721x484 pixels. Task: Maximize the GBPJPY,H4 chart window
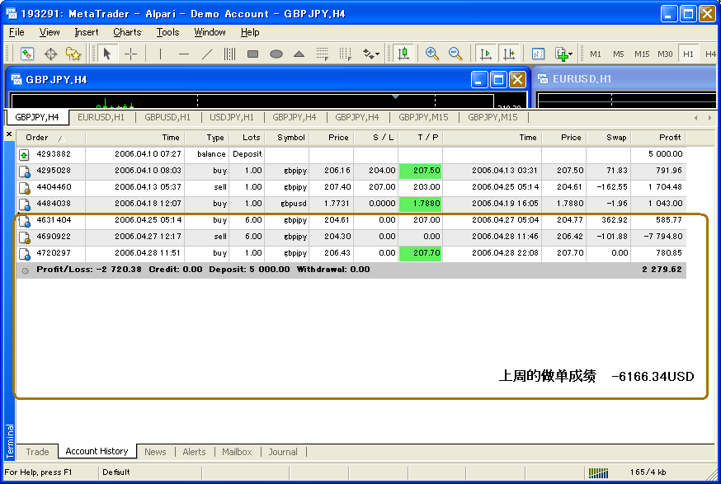(498, 79)
